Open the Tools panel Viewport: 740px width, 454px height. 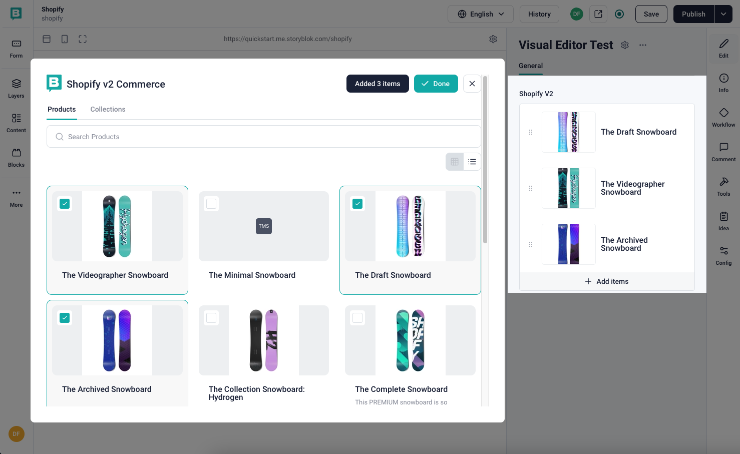pos(723,186)
